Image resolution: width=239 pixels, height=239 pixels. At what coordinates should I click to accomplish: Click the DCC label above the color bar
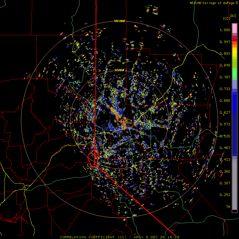233,16
